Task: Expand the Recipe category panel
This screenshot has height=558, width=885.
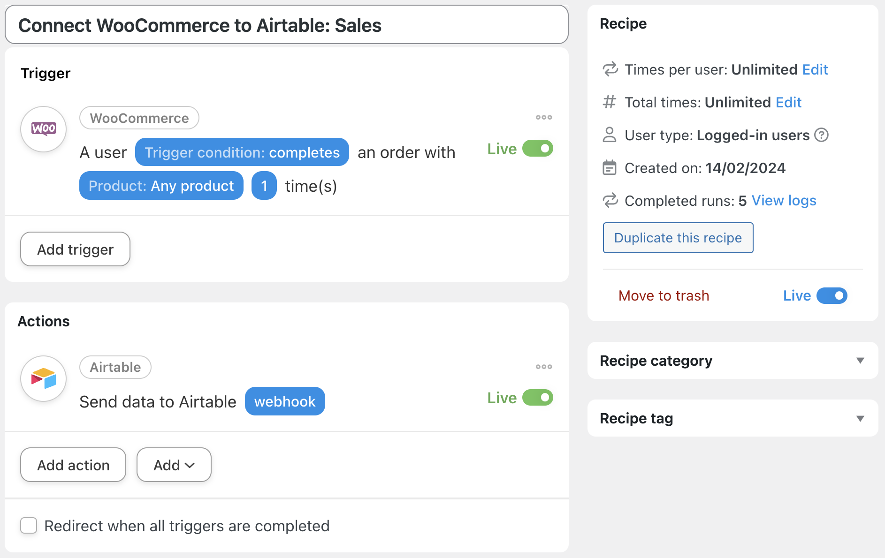Action: click(x=860, y=361)
